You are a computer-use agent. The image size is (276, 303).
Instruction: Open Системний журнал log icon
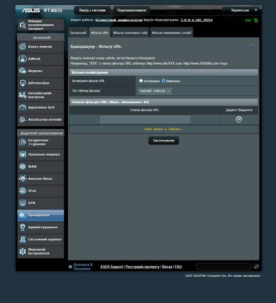click(23, 239)
